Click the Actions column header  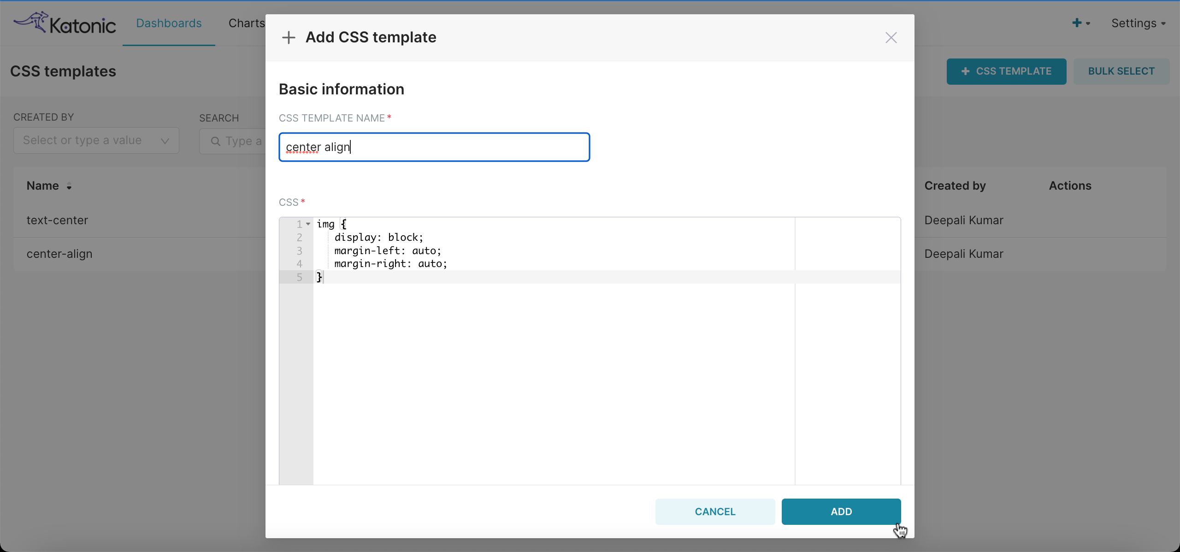click(x=1070, y=186)
